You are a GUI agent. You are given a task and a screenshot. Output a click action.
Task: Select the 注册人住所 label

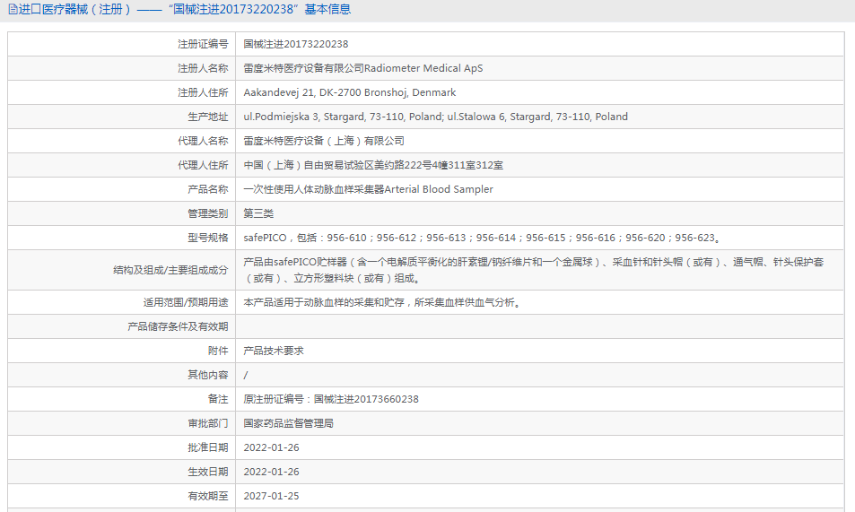coord(203,92)
